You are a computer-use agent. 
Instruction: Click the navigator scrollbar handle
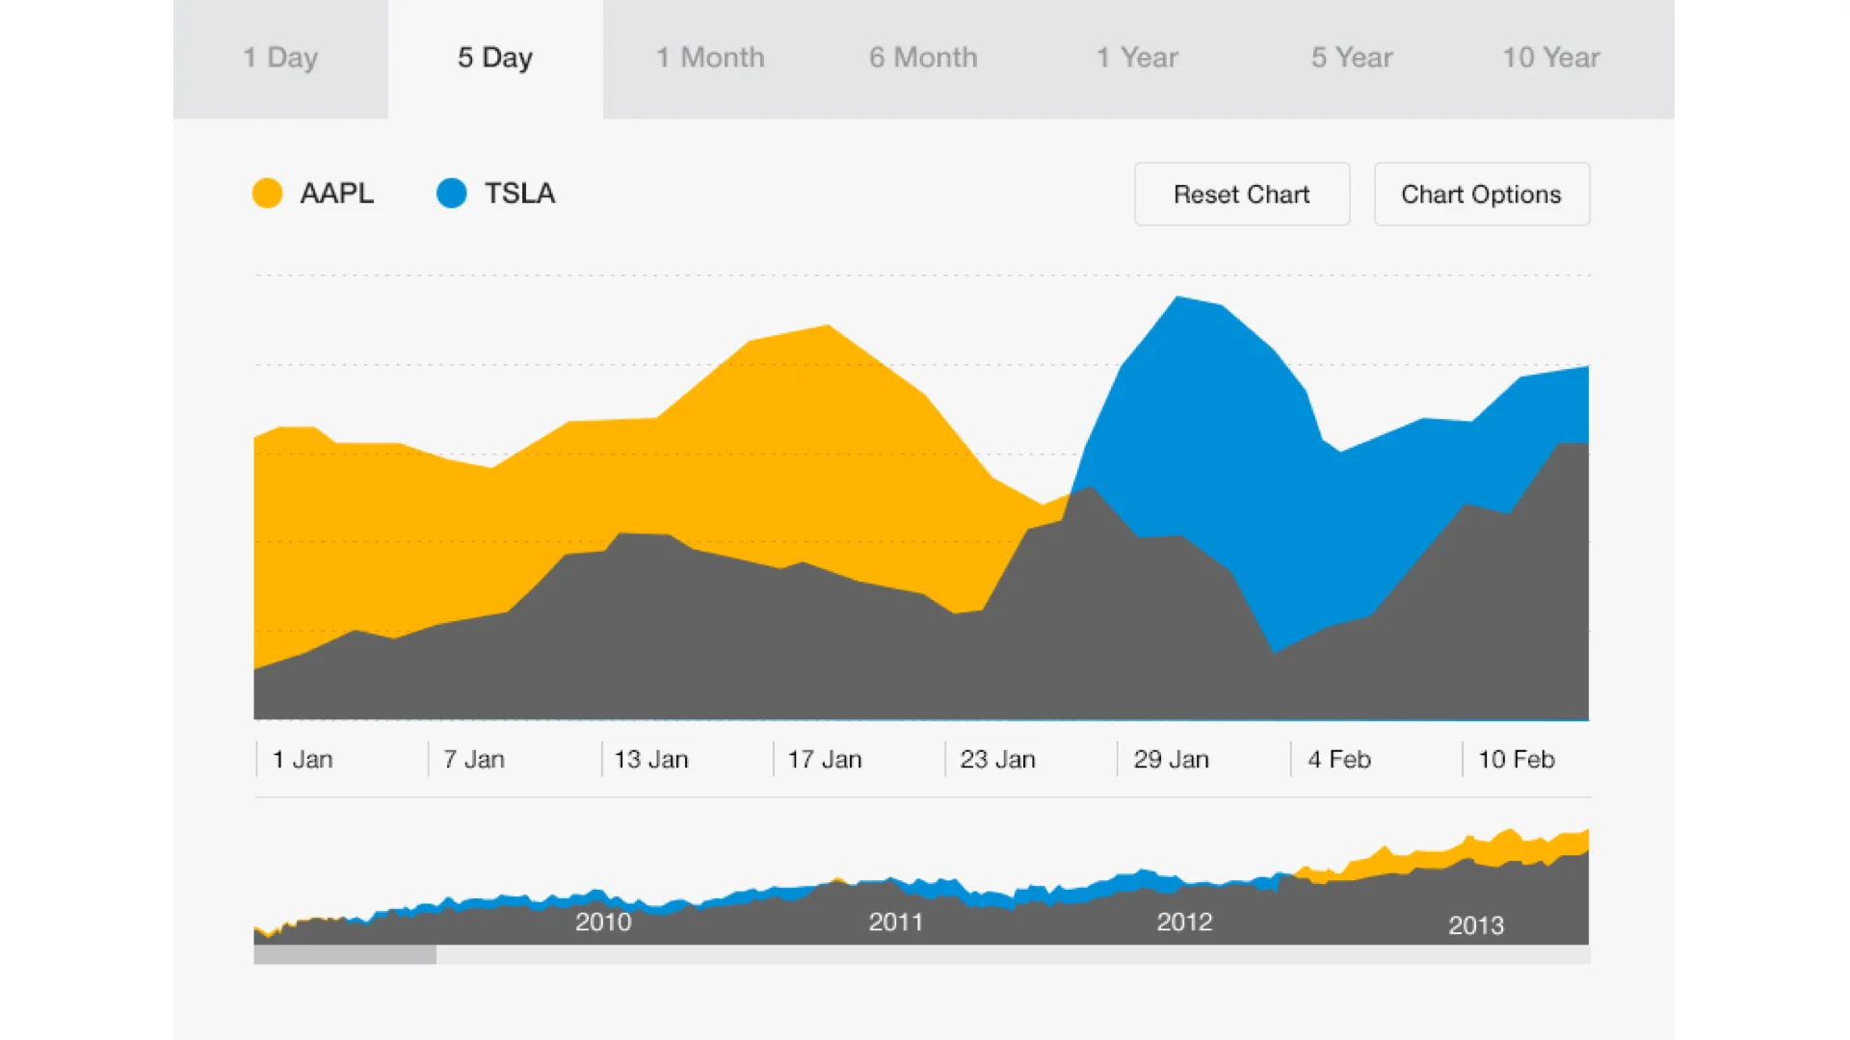point(345,954)
